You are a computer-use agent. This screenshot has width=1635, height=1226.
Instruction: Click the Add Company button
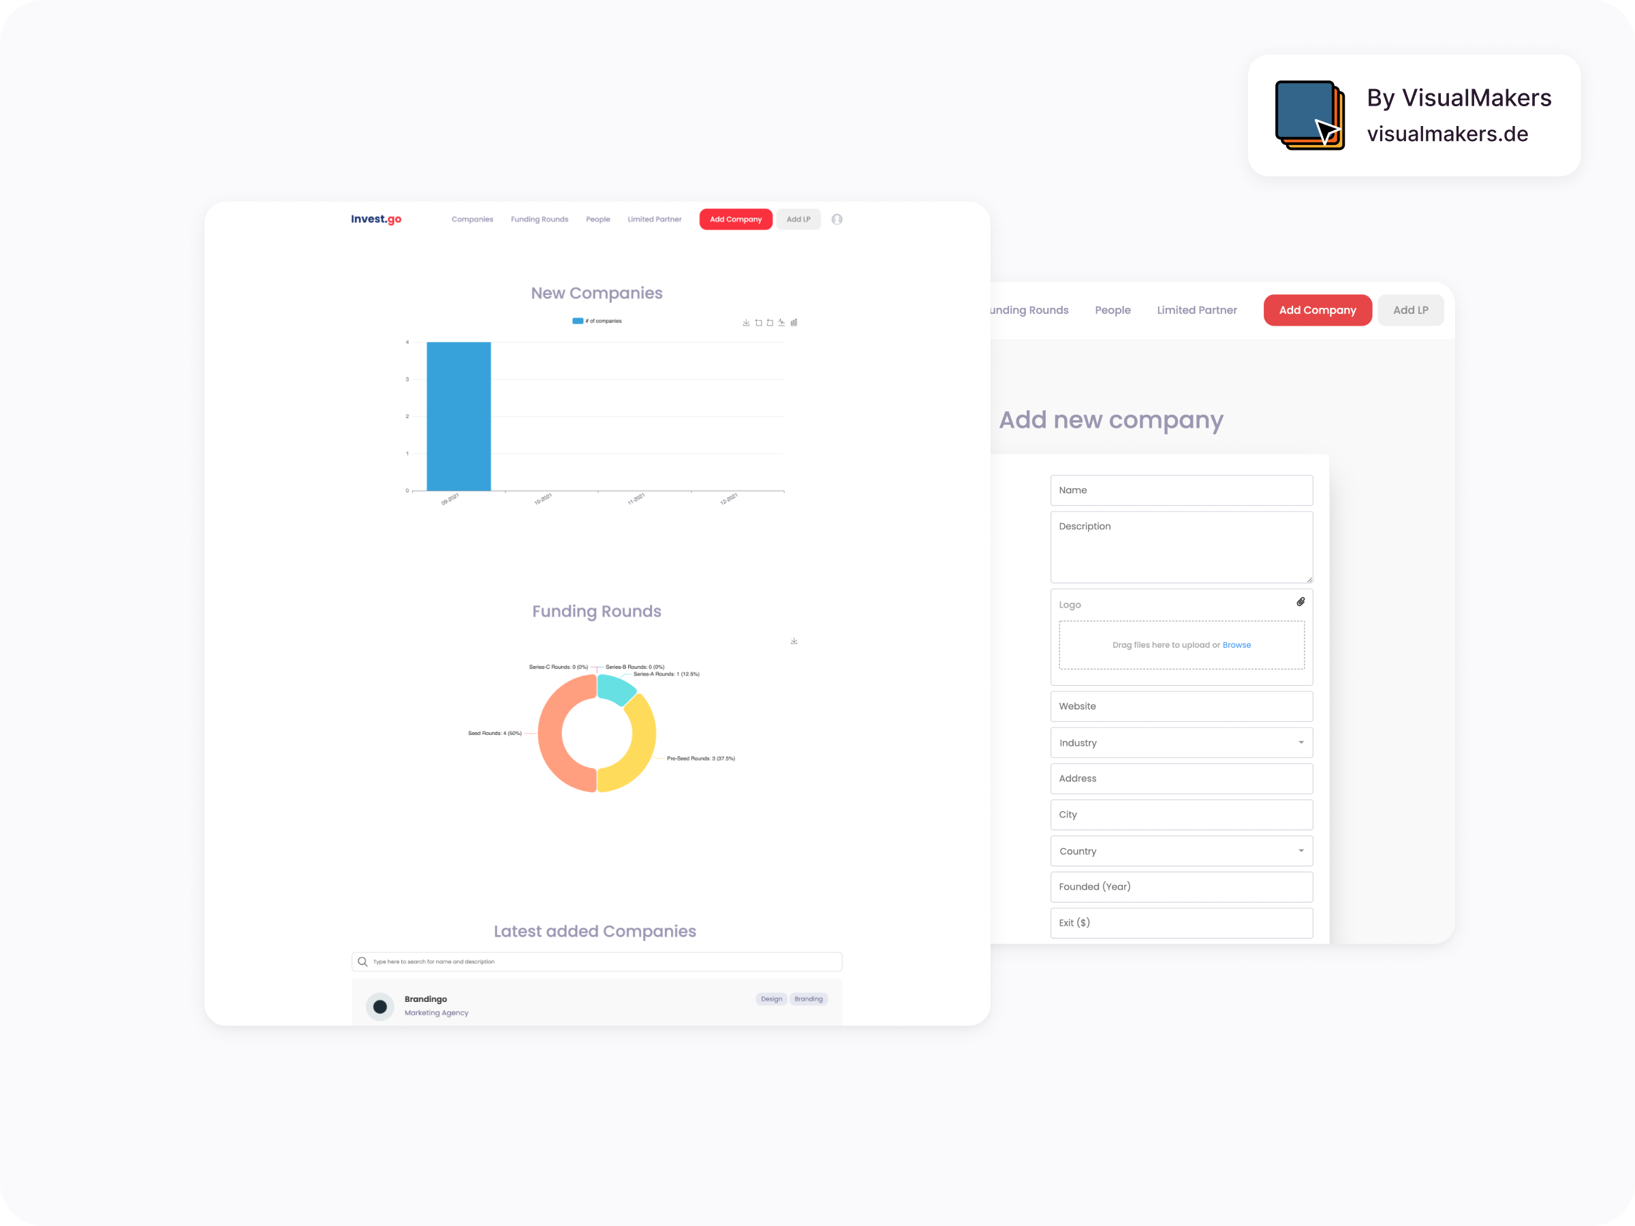[x=735, y=219]
